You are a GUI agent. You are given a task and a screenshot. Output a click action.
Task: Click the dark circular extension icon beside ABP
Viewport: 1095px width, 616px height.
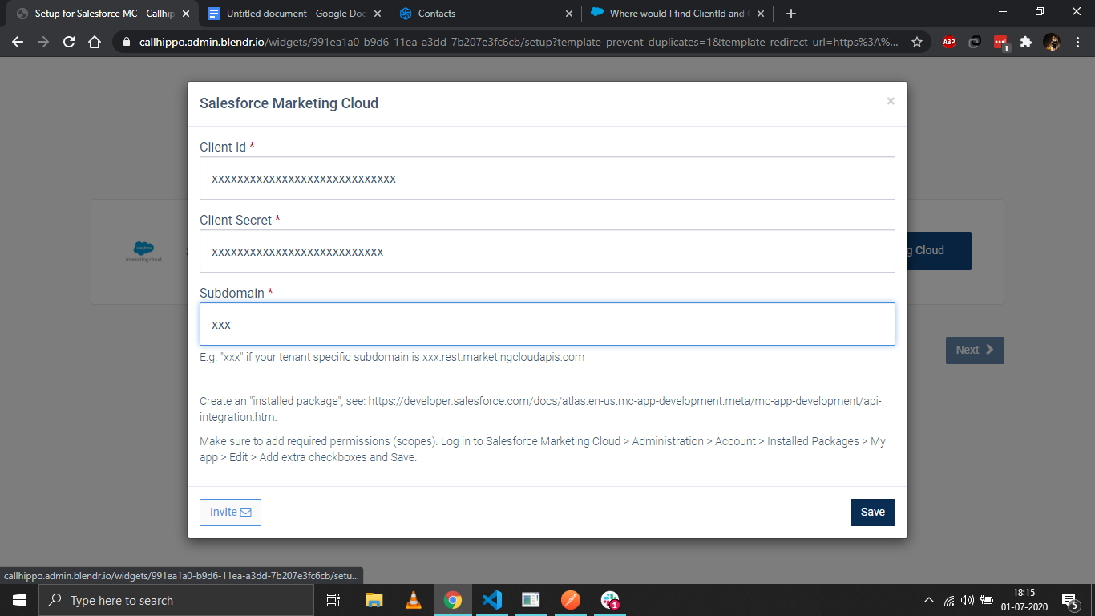(x=975, y=42)
